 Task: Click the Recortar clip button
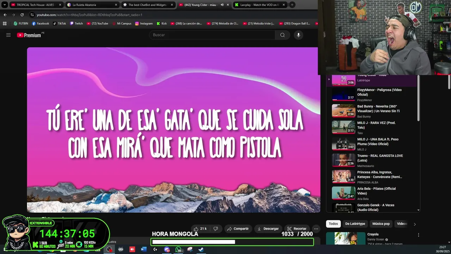296,229
